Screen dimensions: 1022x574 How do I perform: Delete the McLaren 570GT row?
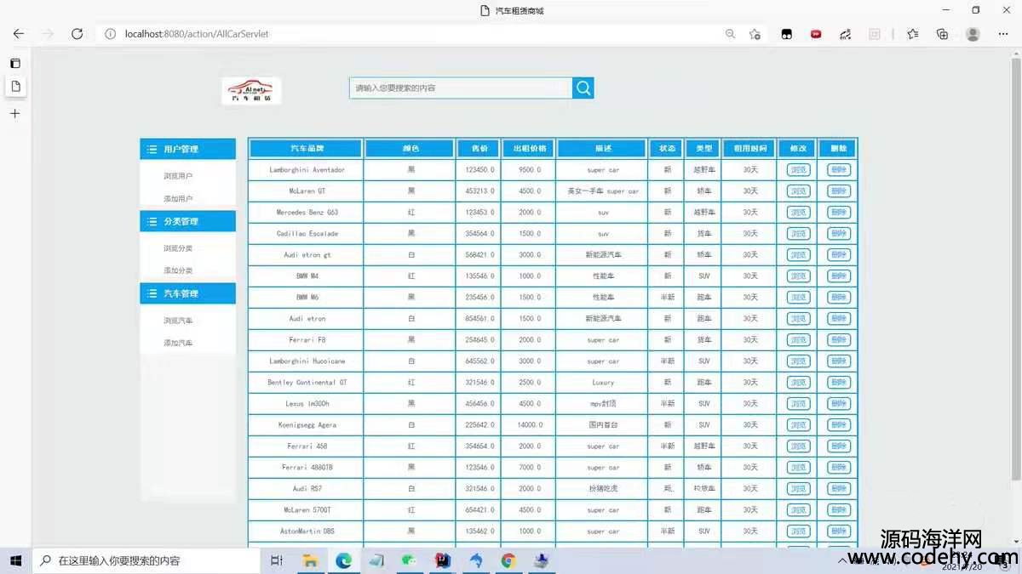(838, 510)
